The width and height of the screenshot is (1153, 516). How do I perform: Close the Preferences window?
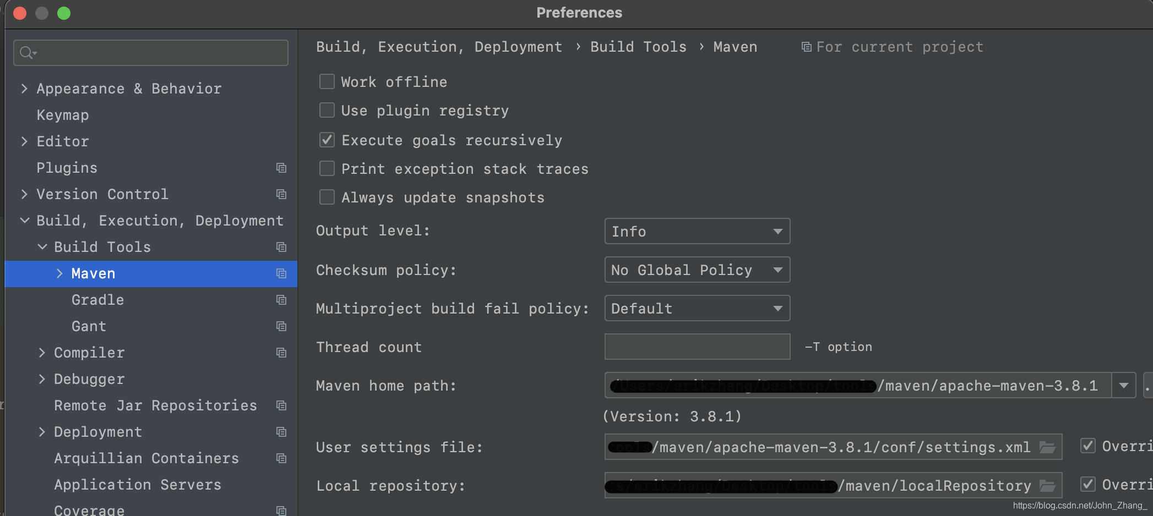pyautogui.click(x=20, y=13)
